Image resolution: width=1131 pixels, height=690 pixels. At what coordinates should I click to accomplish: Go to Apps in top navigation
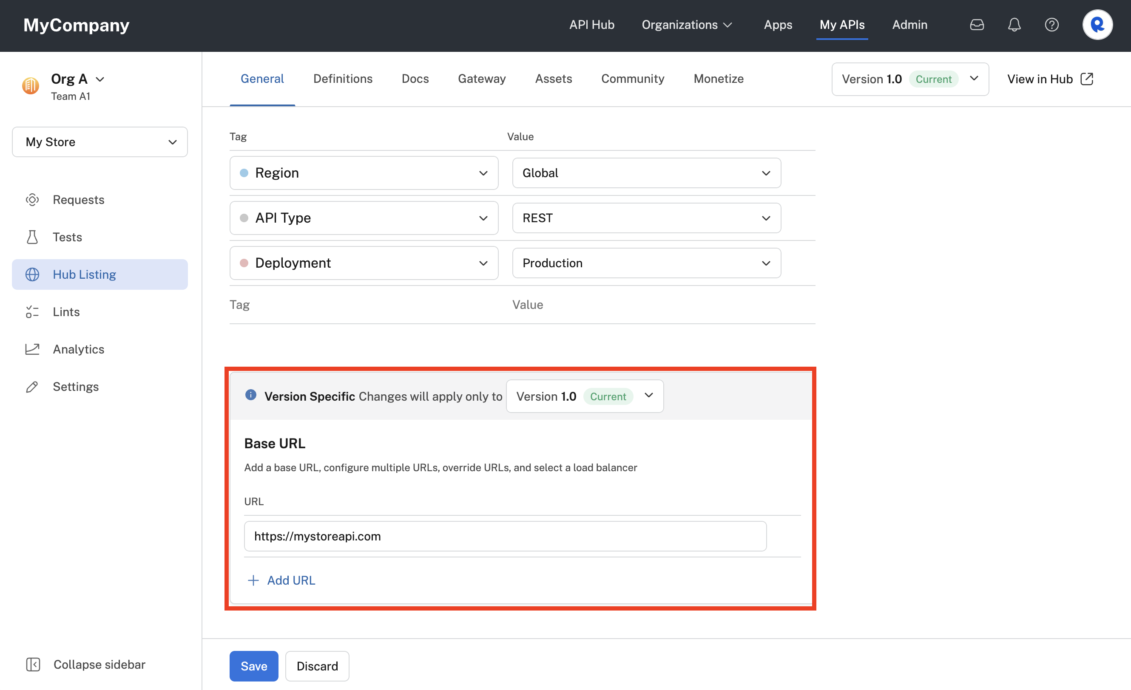coord(778,25)
